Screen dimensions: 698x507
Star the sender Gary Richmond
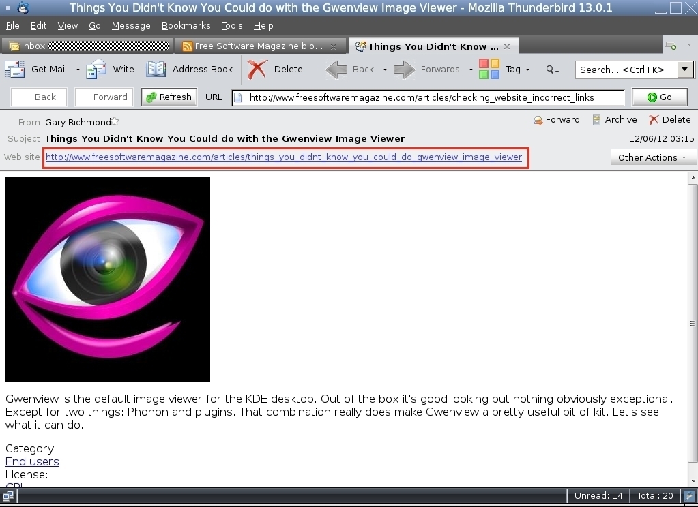click(115, 121)
